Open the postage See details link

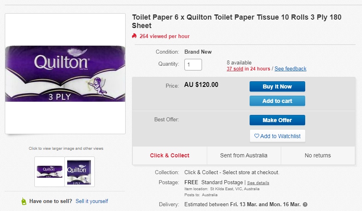point(258,183)
